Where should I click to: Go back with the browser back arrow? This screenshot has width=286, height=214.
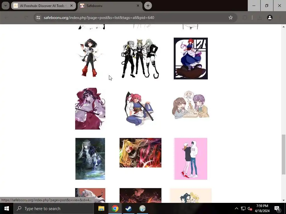(6, 18)
